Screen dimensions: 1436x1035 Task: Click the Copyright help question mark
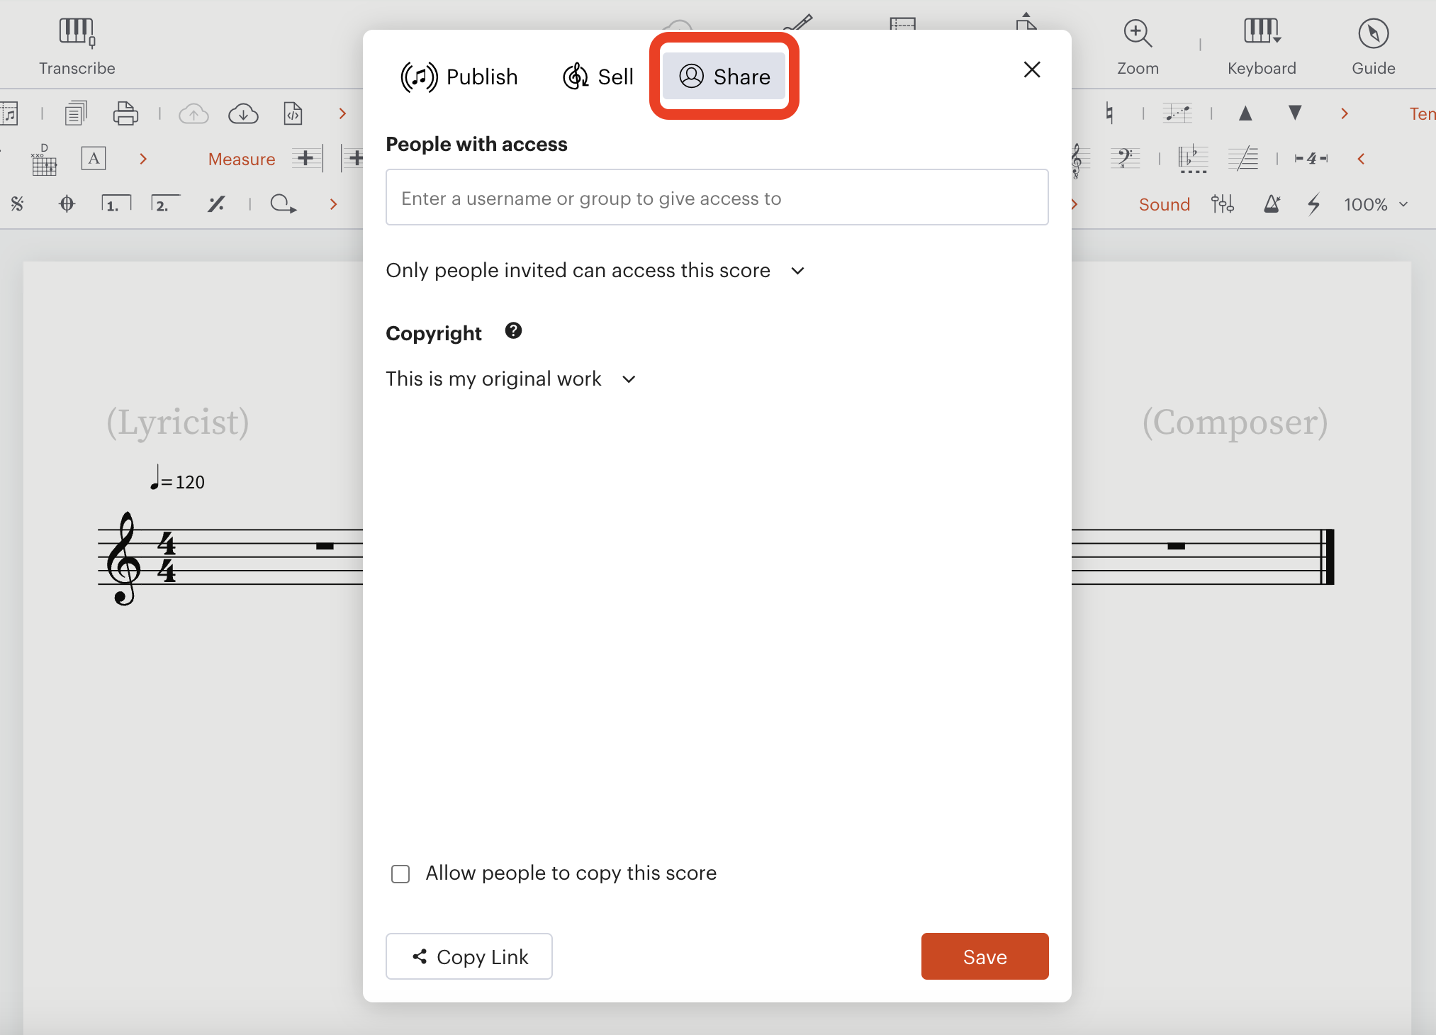tap(513, 331)
